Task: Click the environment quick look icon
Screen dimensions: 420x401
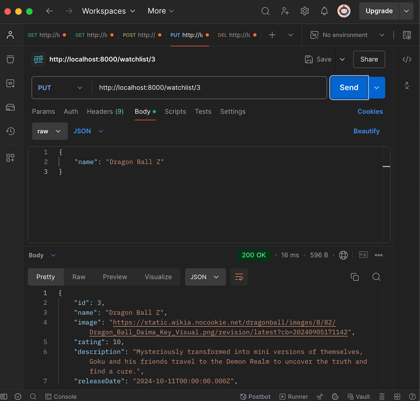Action: coord(407,35)
